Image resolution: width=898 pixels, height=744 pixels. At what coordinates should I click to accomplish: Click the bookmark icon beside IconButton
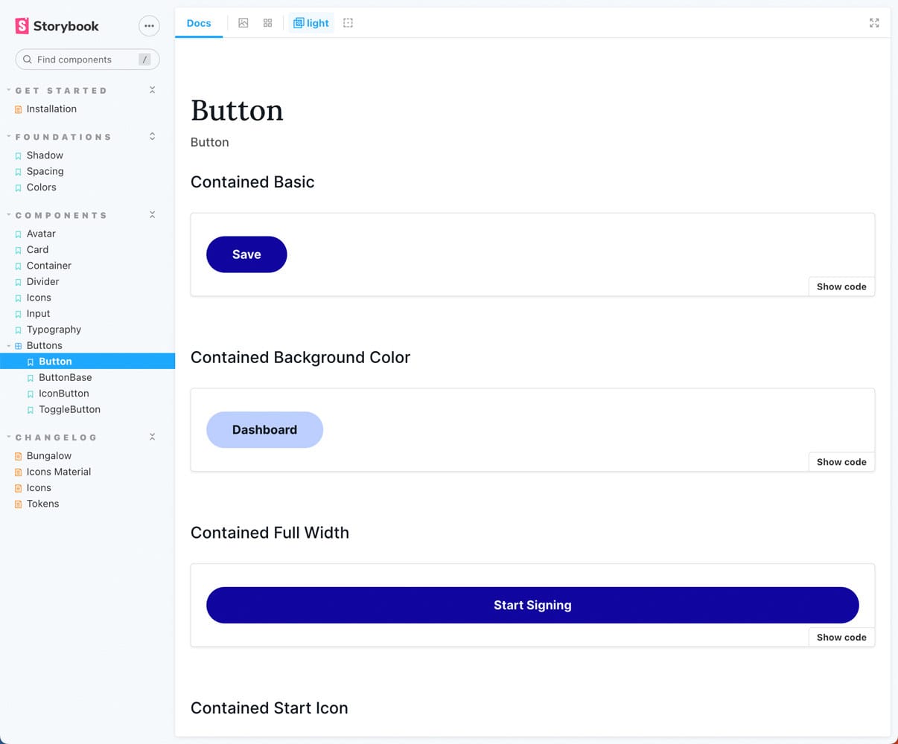[31, 394]
